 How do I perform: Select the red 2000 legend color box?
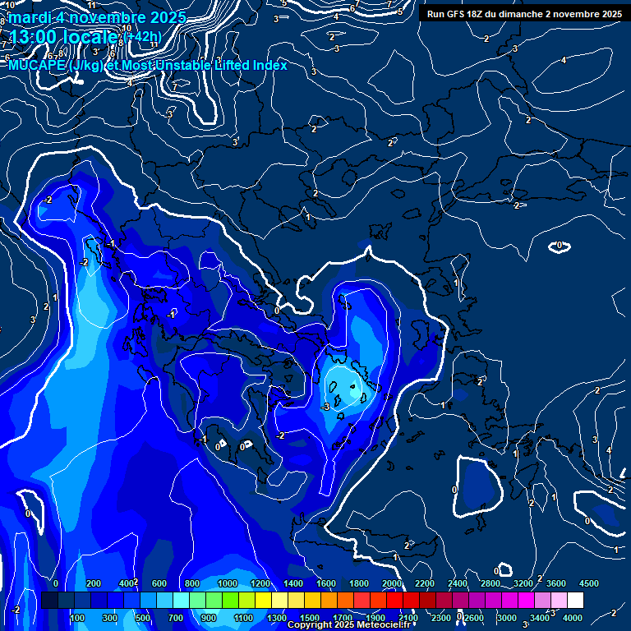click(x=378, y=601)
